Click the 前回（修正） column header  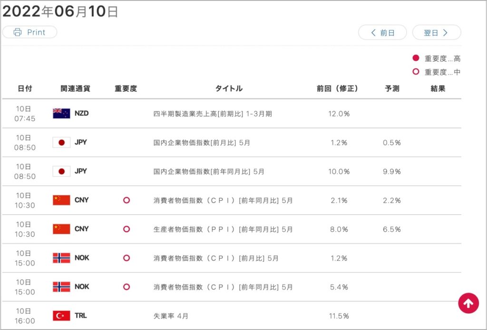(x=338, y=89)
